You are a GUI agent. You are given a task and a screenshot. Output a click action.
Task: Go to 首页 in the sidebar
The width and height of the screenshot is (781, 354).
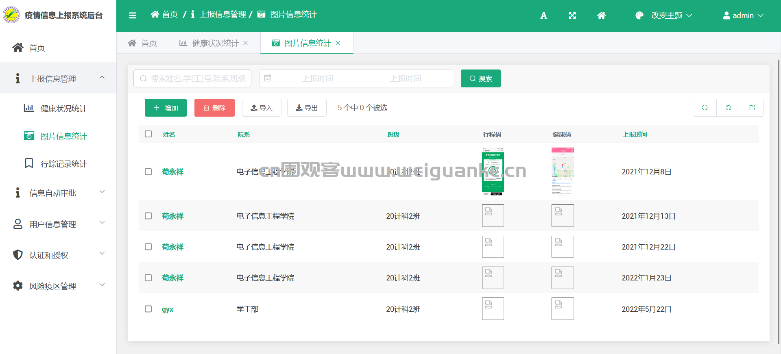click(x=58, y=48)
